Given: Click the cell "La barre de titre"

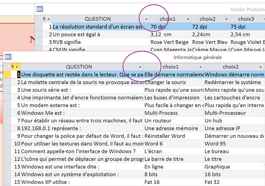Looking at the screenshot, I should point(174,159).
